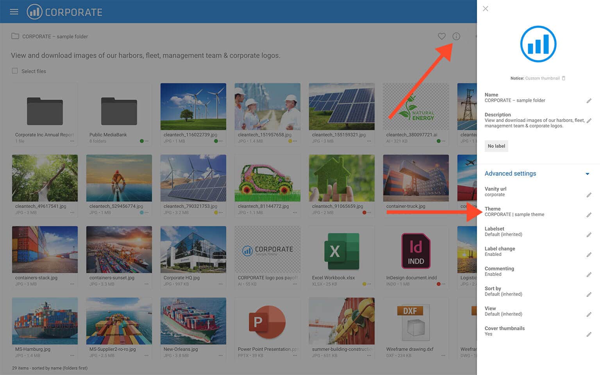600x375 pixels.
Task: Click the heart favorite icon
Action: (441, 36)
